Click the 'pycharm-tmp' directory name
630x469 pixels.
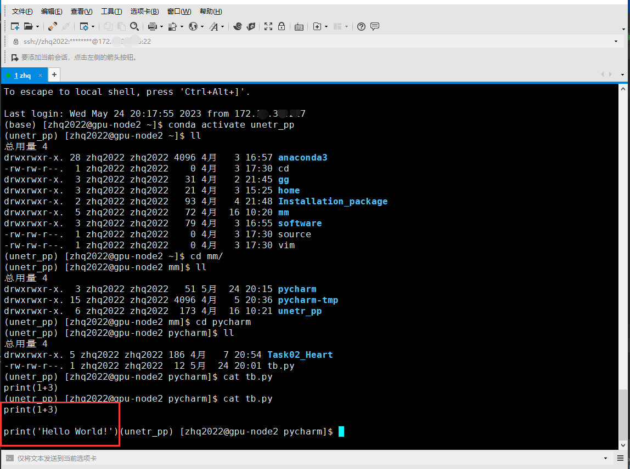(x=308, y=300)
